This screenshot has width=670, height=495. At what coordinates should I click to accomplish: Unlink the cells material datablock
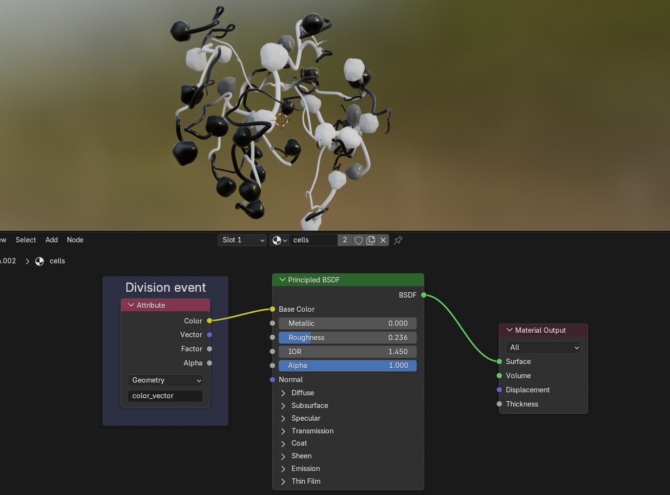(383, 240)
